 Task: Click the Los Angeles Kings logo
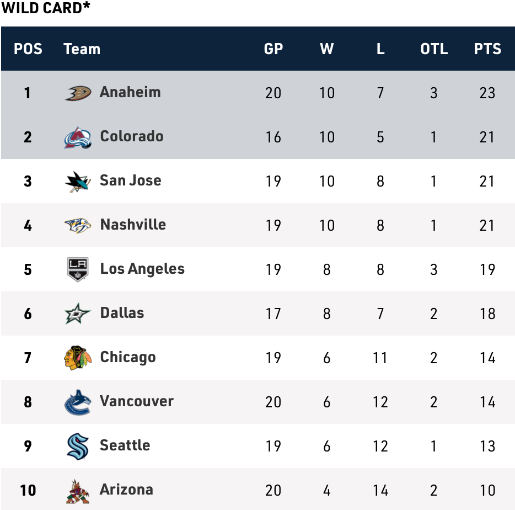[78, 269]
